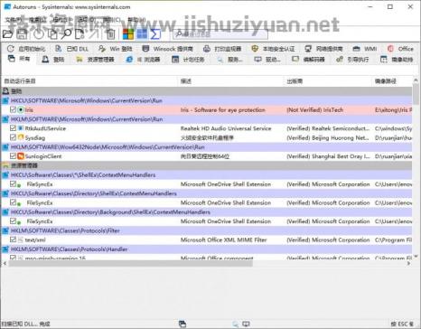The width and height of the screenshot is (421, 329).
Task: Click the horizontal scrollbar thumb
Action: (x=130, y=264)
